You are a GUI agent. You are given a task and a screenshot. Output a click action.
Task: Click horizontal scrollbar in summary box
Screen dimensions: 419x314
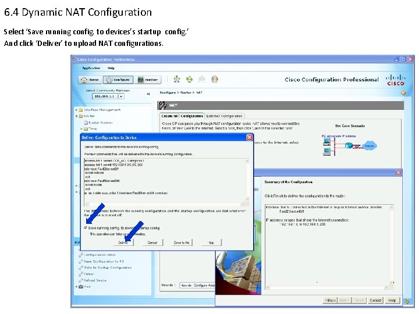tap(327, 287)
